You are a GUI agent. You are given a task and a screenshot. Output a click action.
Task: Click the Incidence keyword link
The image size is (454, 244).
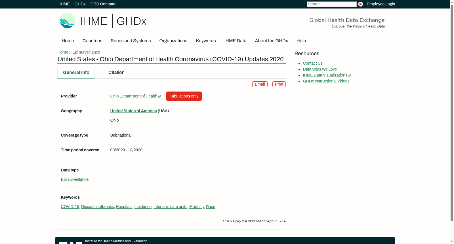coord(143,207)
